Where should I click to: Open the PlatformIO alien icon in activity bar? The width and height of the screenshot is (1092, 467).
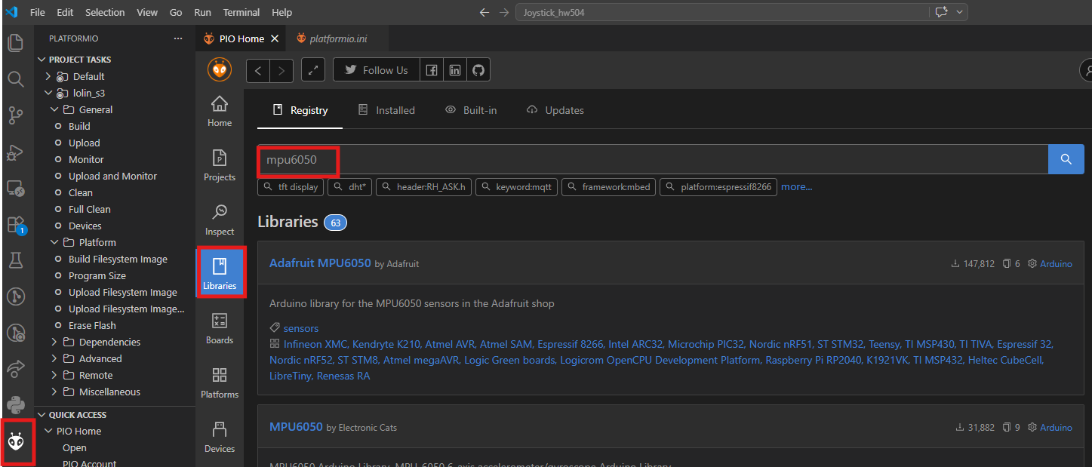click(16, 441)
